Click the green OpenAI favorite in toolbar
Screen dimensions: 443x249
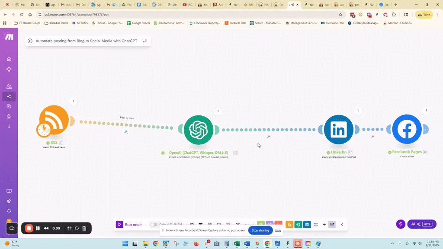298,225
